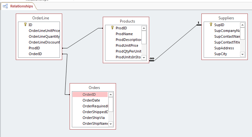Select OrderLineQuantity field in OrderLine table
This screenshot has width=252, height=137.
point(44,36)
